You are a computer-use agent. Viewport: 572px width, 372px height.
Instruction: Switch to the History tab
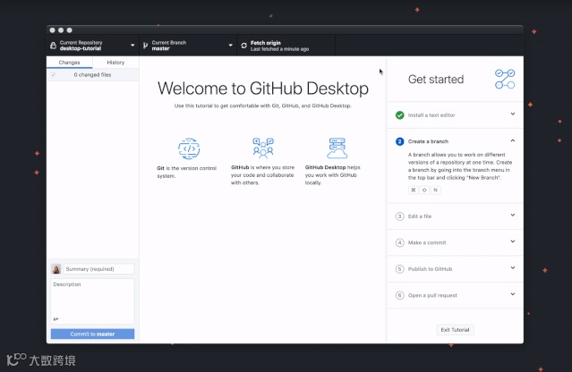115,63
